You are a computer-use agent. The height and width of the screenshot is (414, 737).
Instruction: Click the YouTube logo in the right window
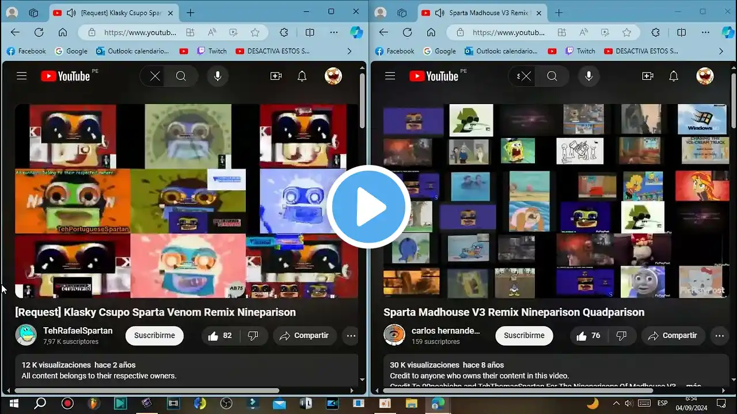pyautogui.click(x=434, y=76)
